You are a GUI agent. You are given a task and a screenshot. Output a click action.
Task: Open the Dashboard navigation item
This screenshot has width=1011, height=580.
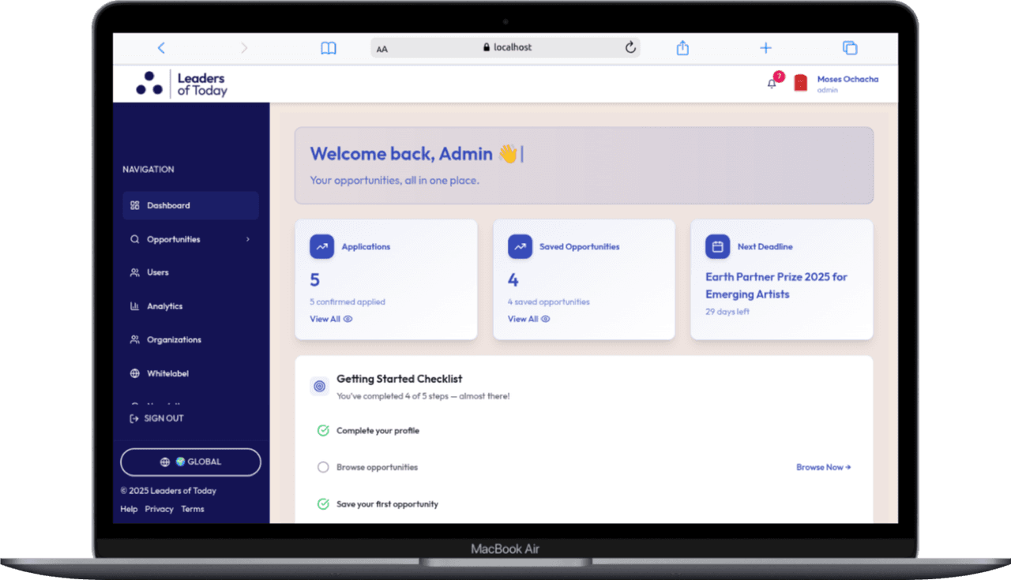(x=190, y=205)
